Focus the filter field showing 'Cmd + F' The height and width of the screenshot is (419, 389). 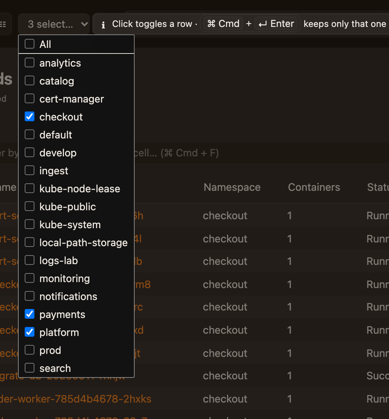coord(194,153)
